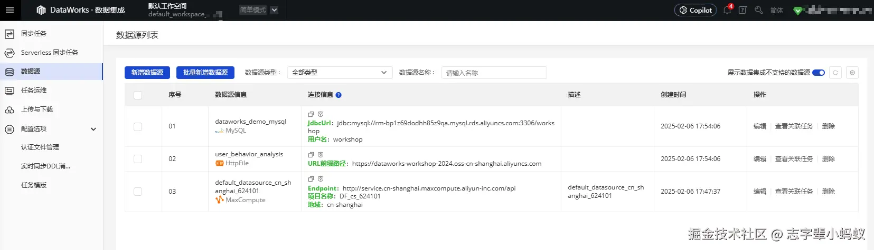Click shield icon in user_behavior_analysis row
Image resolution: width=874 pixels, height=250 pixels.
(x=321, y=155)
